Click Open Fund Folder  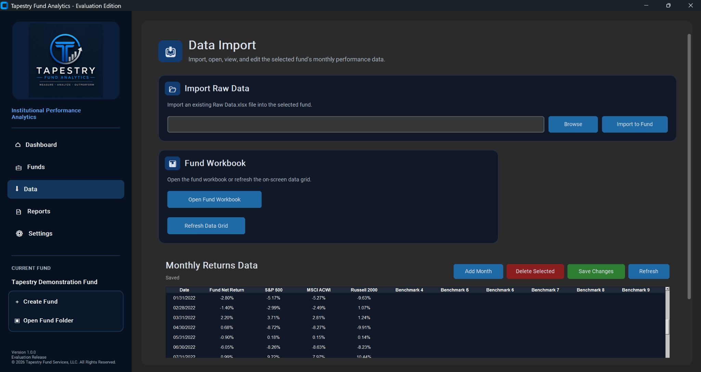[x=66, y=320]
